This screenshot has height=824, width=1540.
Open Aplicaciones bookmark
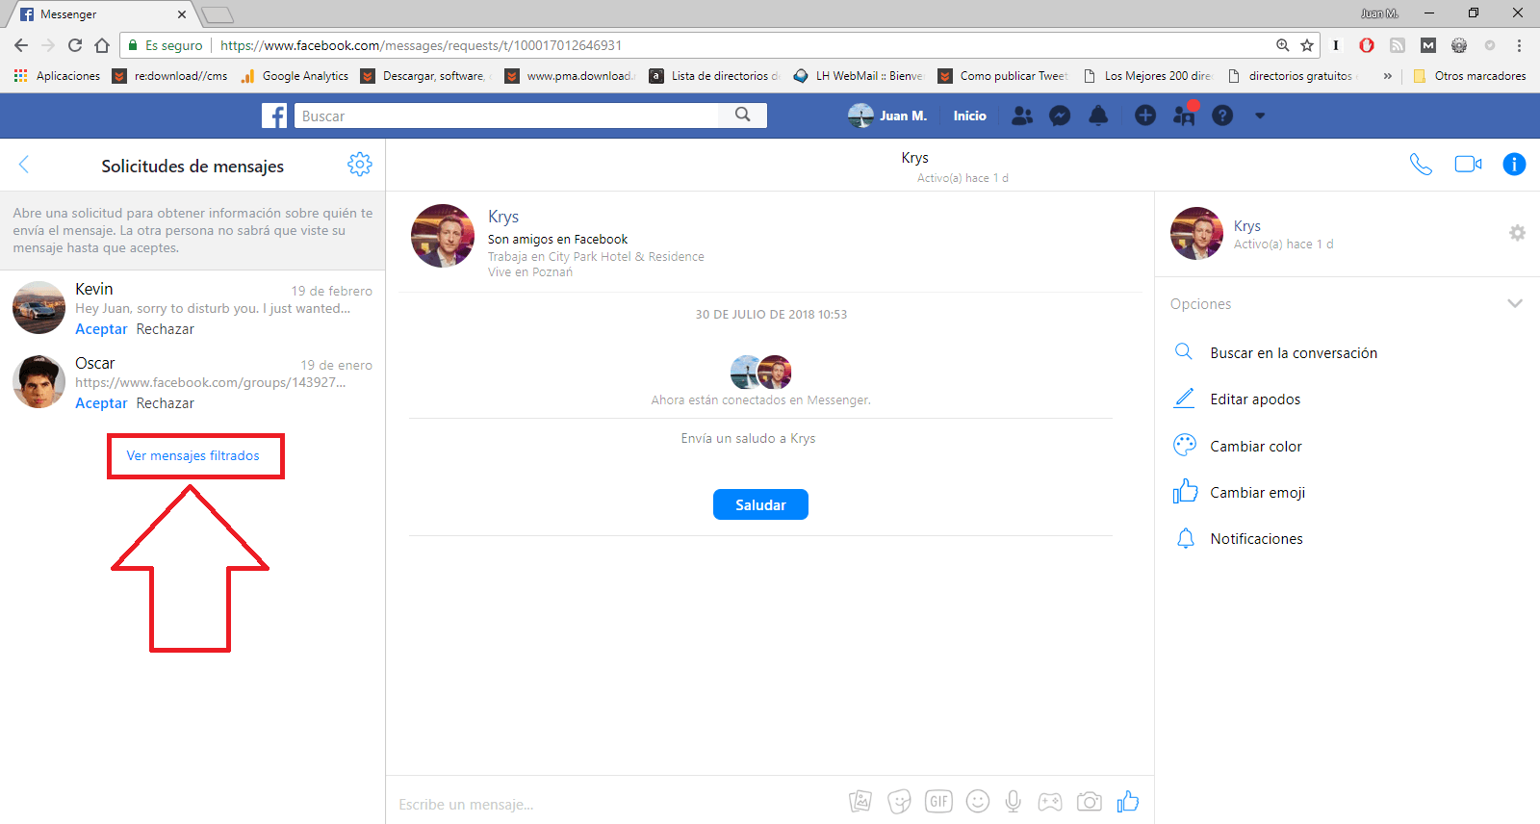click(x=57, y=76)
